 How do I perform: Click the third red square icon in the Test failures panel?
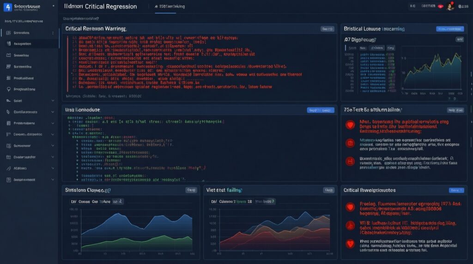click(350, 162)
